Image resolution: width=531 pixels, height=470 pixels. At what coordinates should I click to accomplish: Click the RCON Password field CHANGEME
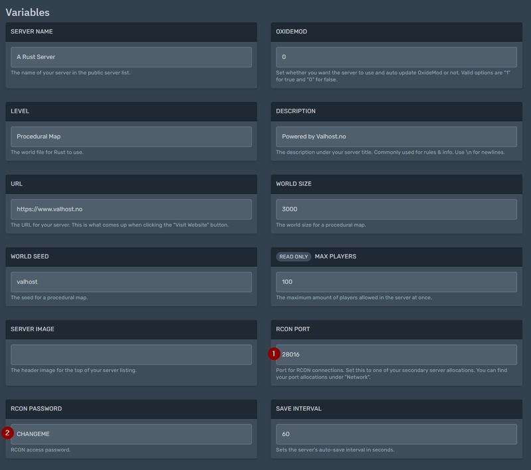pyautogui.click(x=131, y=434)
